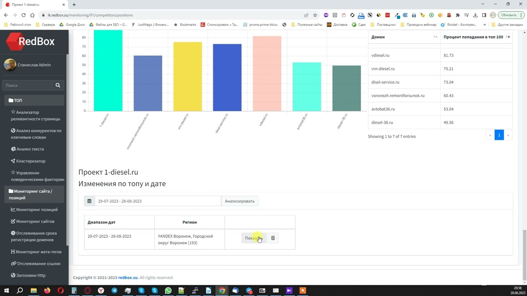The height and width of the screenshot is (296, 527).
Task: Show more bookmarks via chevron overflow
Action: pos(485,25)
